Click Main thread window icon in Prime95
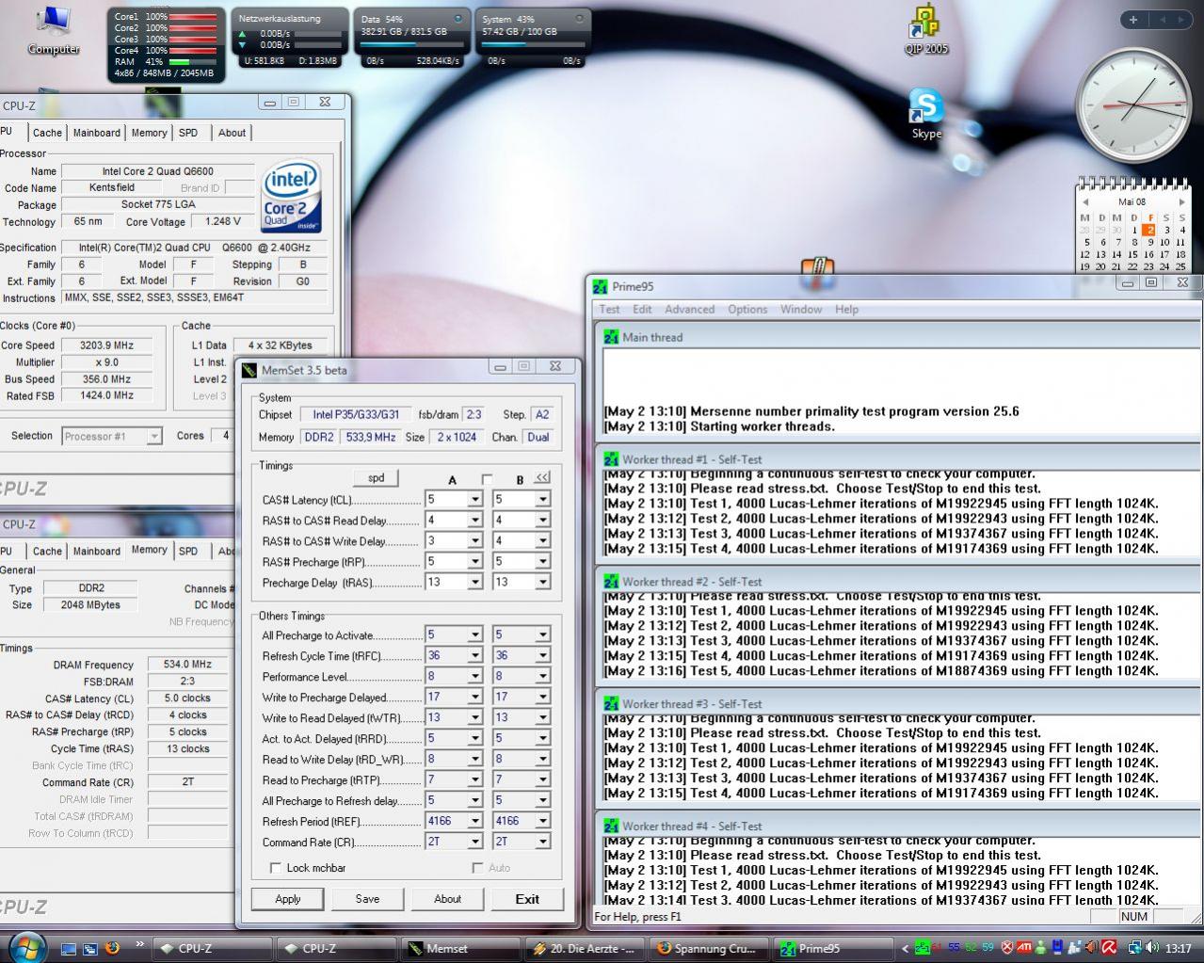Screen dimensions: 1204x963 tap(611, 337)
